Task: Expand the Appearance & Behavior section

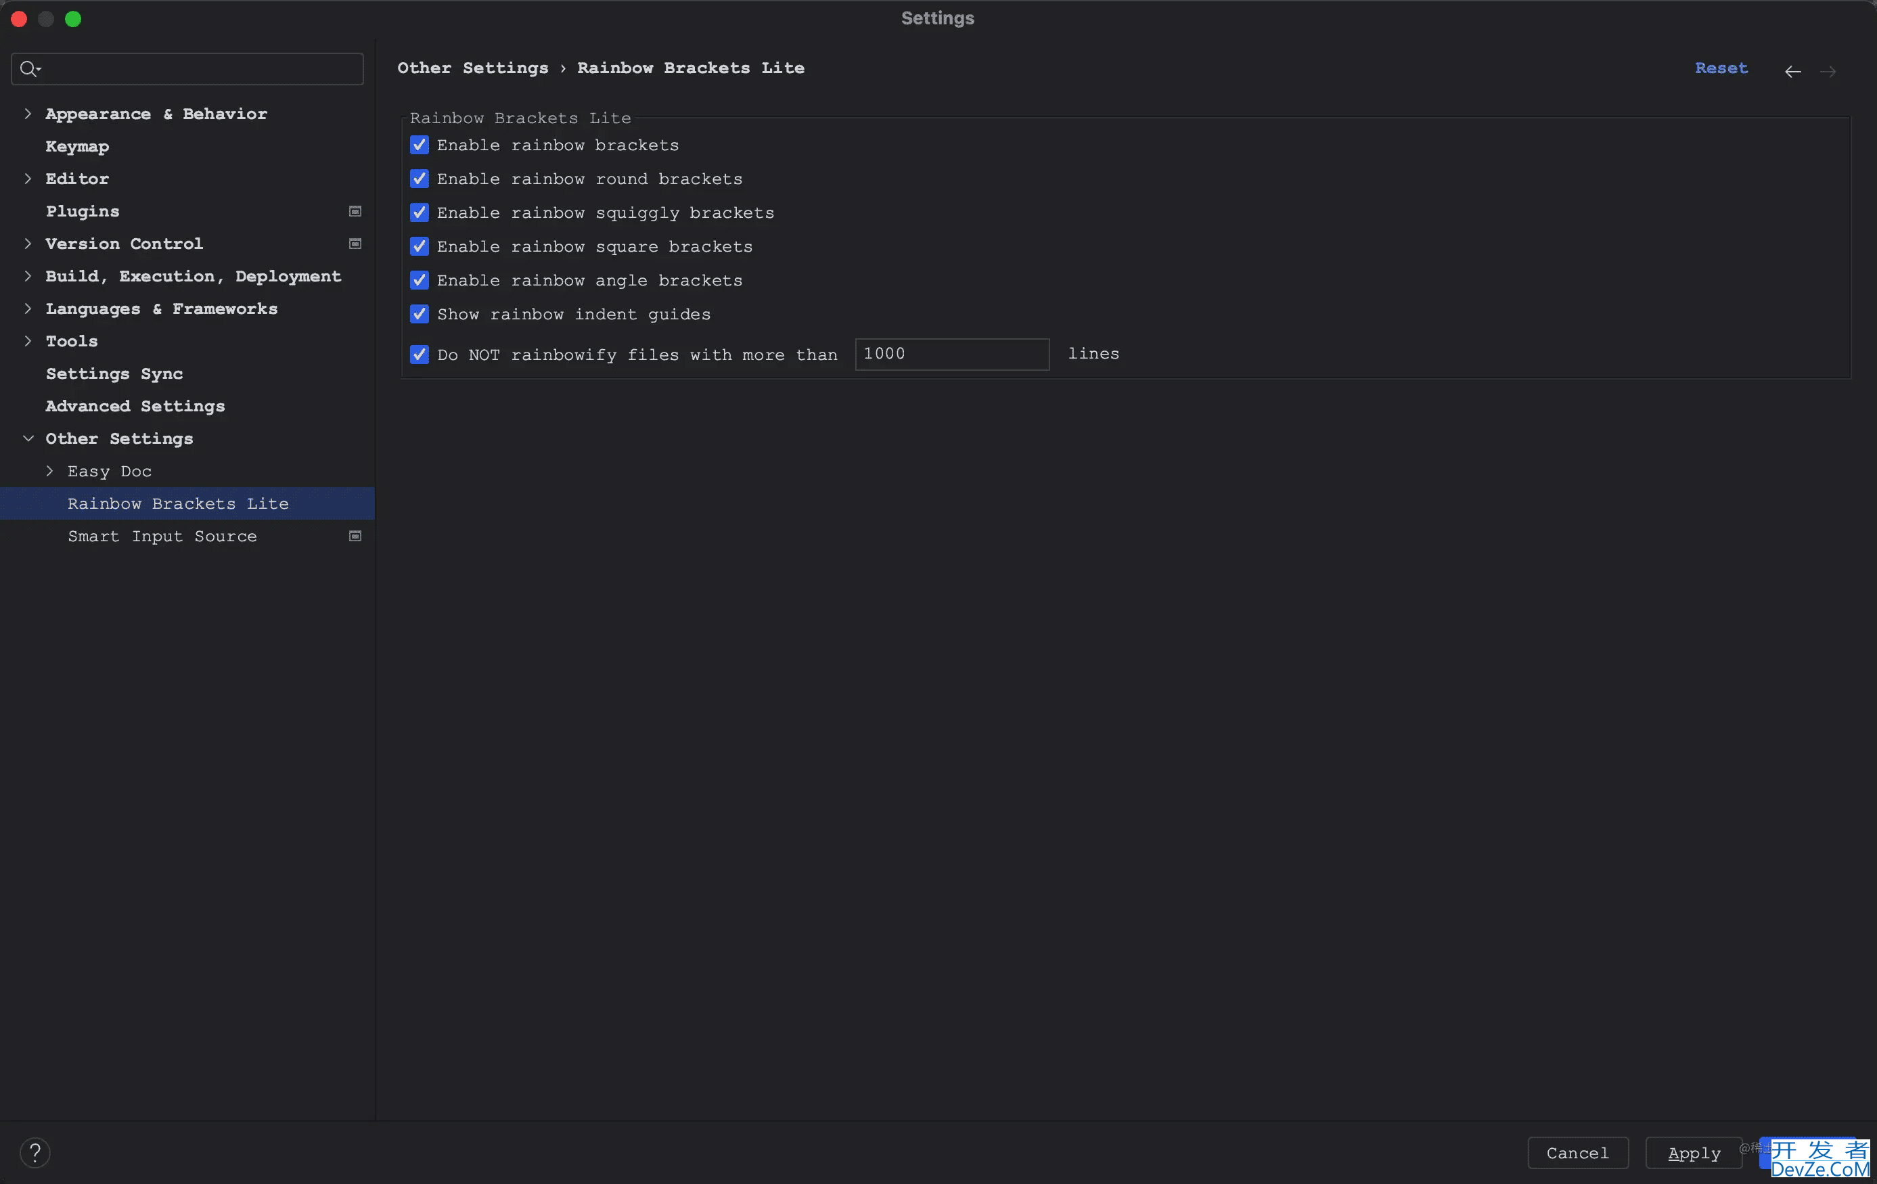Action: coord(28,114)
